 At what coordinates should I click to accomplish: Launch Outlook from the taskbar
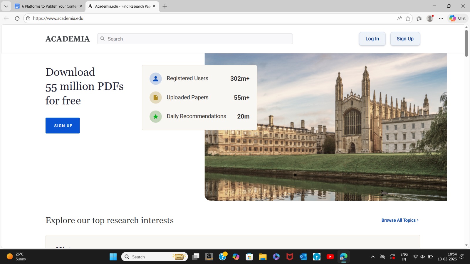pos(303,257)
